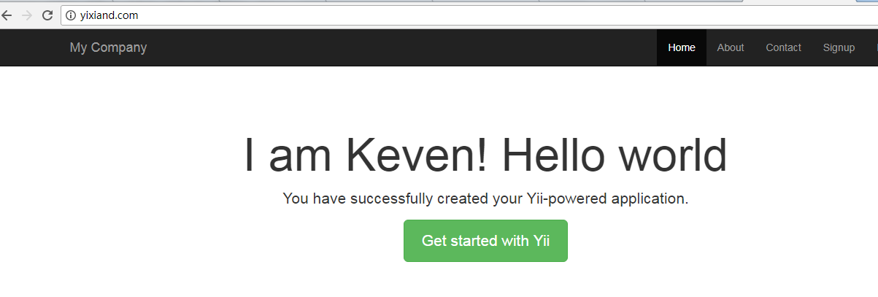
Task: Focus the address bar showing yixiand.com
Action: point(468,15)
